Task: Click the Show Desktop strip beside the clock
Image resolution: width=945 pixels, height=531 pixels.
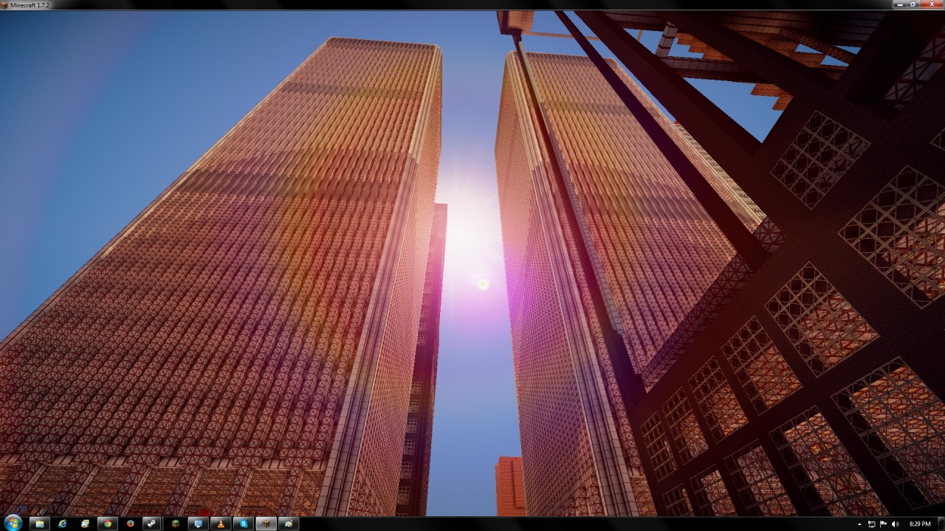Action: tap(941, 524)
